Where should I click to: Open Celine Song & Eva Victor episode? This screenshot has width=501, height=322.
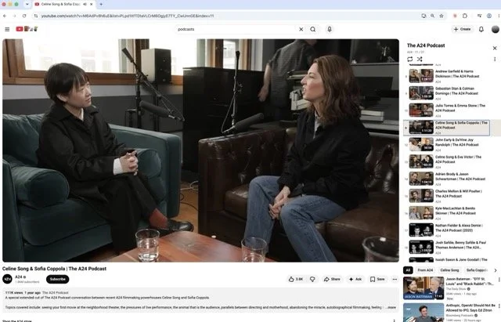[x=449, y=162]
